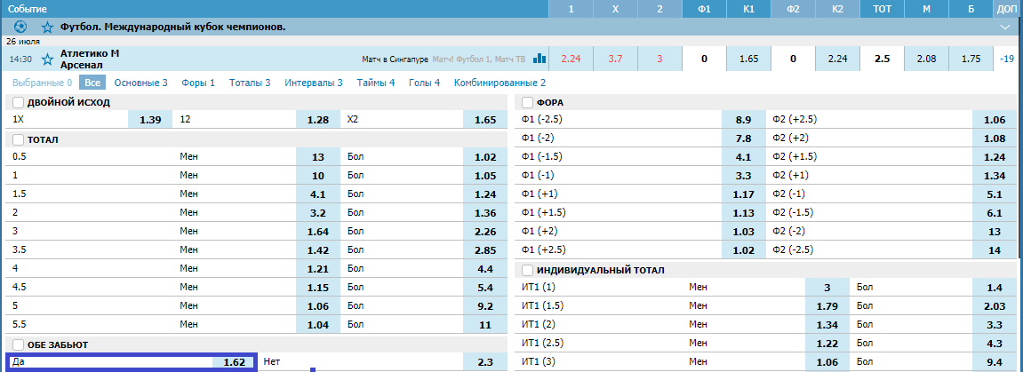Screen dimensions: 1023x372
Task: Switch to Форы 1 tab
Action: pos(196,83)
